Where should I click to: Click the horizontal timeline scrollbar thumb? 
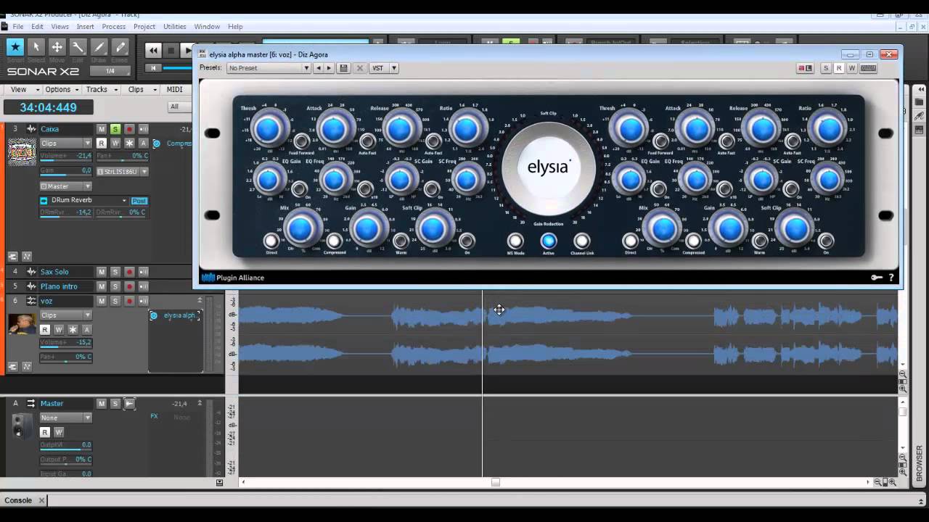(x=496, y=482)
